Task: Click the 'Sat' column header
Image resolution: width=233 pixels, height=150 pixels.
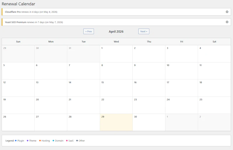Action: [214, 41]
